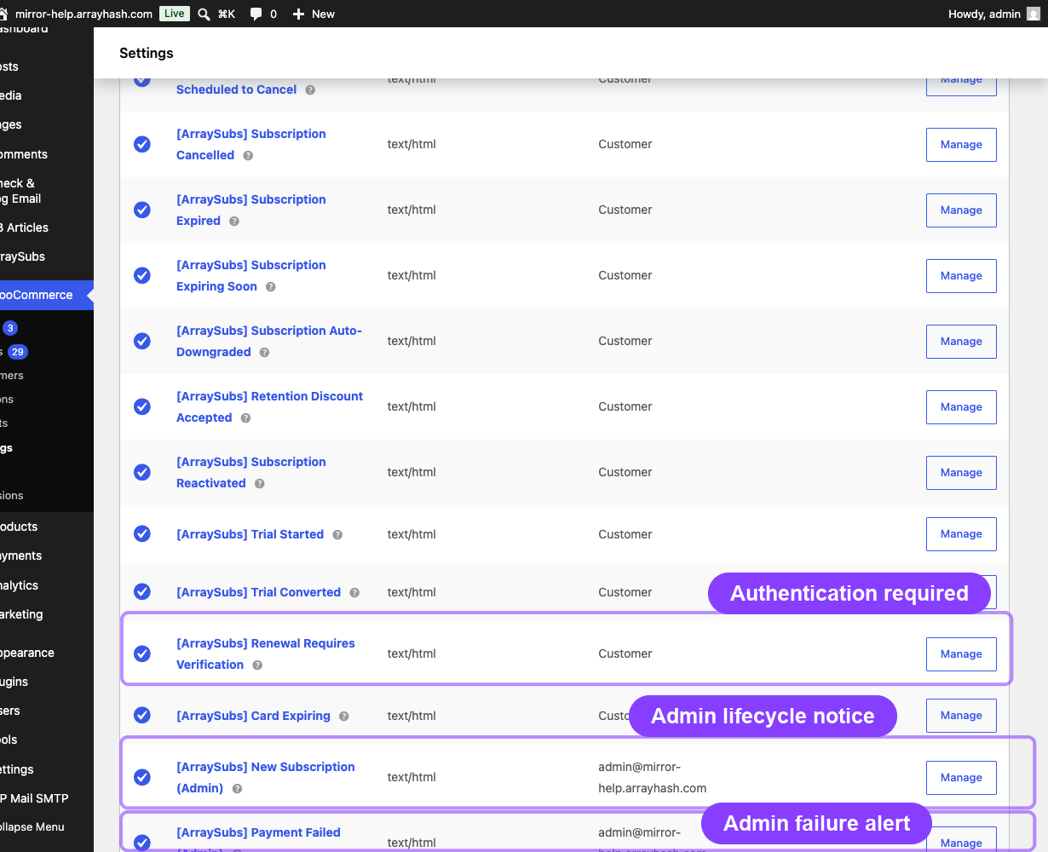Manage the New Subscription (Admin) email
Viewport: 1048px width, 852px height.
click(x=961, y=778)
